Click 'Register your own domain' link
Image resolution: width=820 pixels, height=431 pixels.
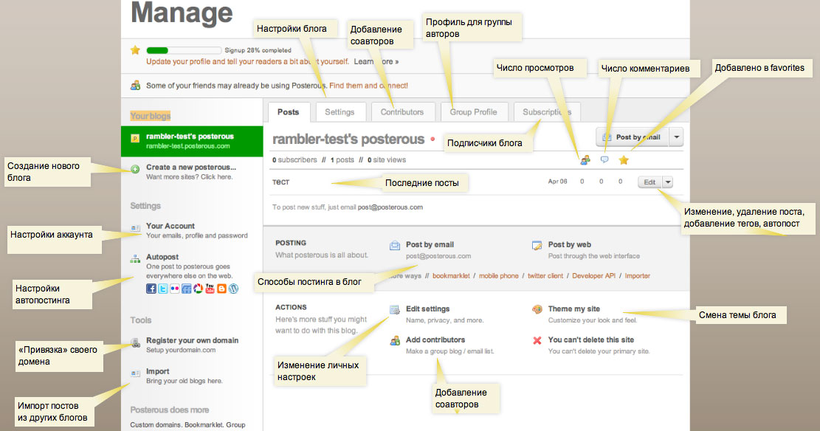tap(192, 340)
